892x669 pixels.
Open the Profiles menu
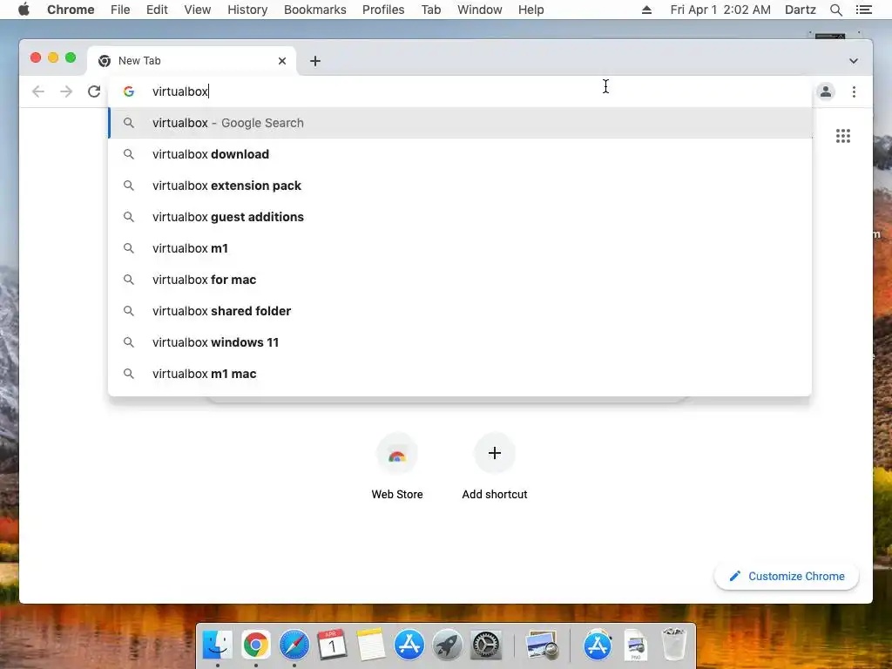pyautogui.click(x=383, y=10)
